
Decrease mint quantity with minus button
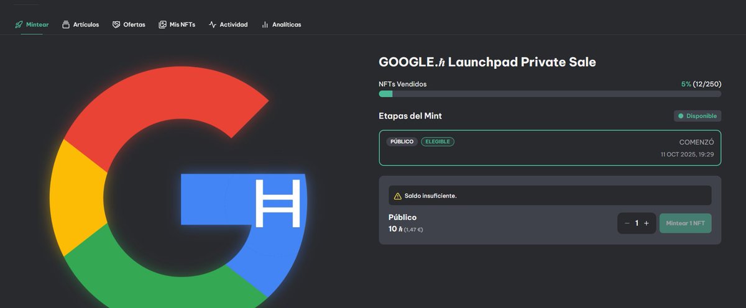(x=627, y=223)
